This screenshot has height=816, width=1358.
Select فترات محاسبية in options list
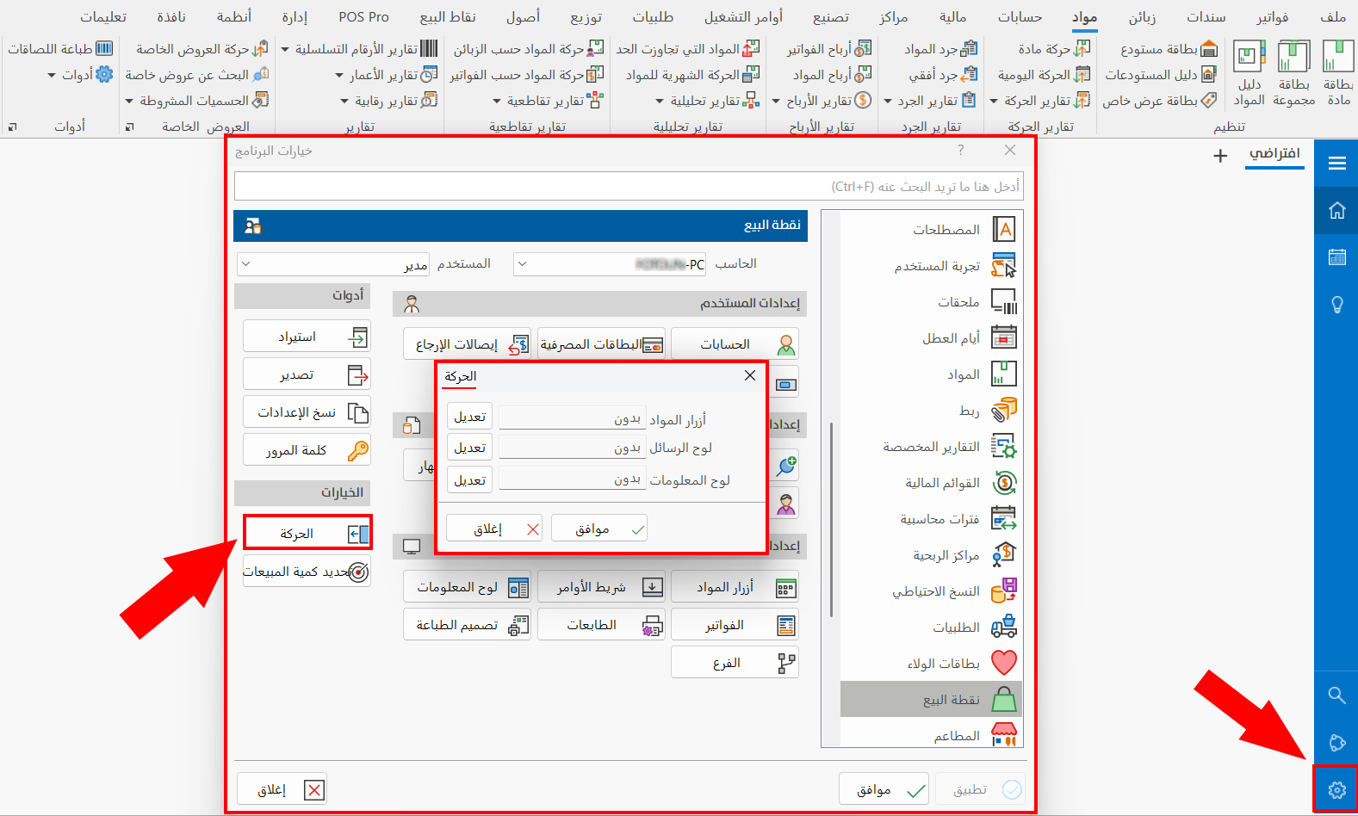tap(931, 519)
